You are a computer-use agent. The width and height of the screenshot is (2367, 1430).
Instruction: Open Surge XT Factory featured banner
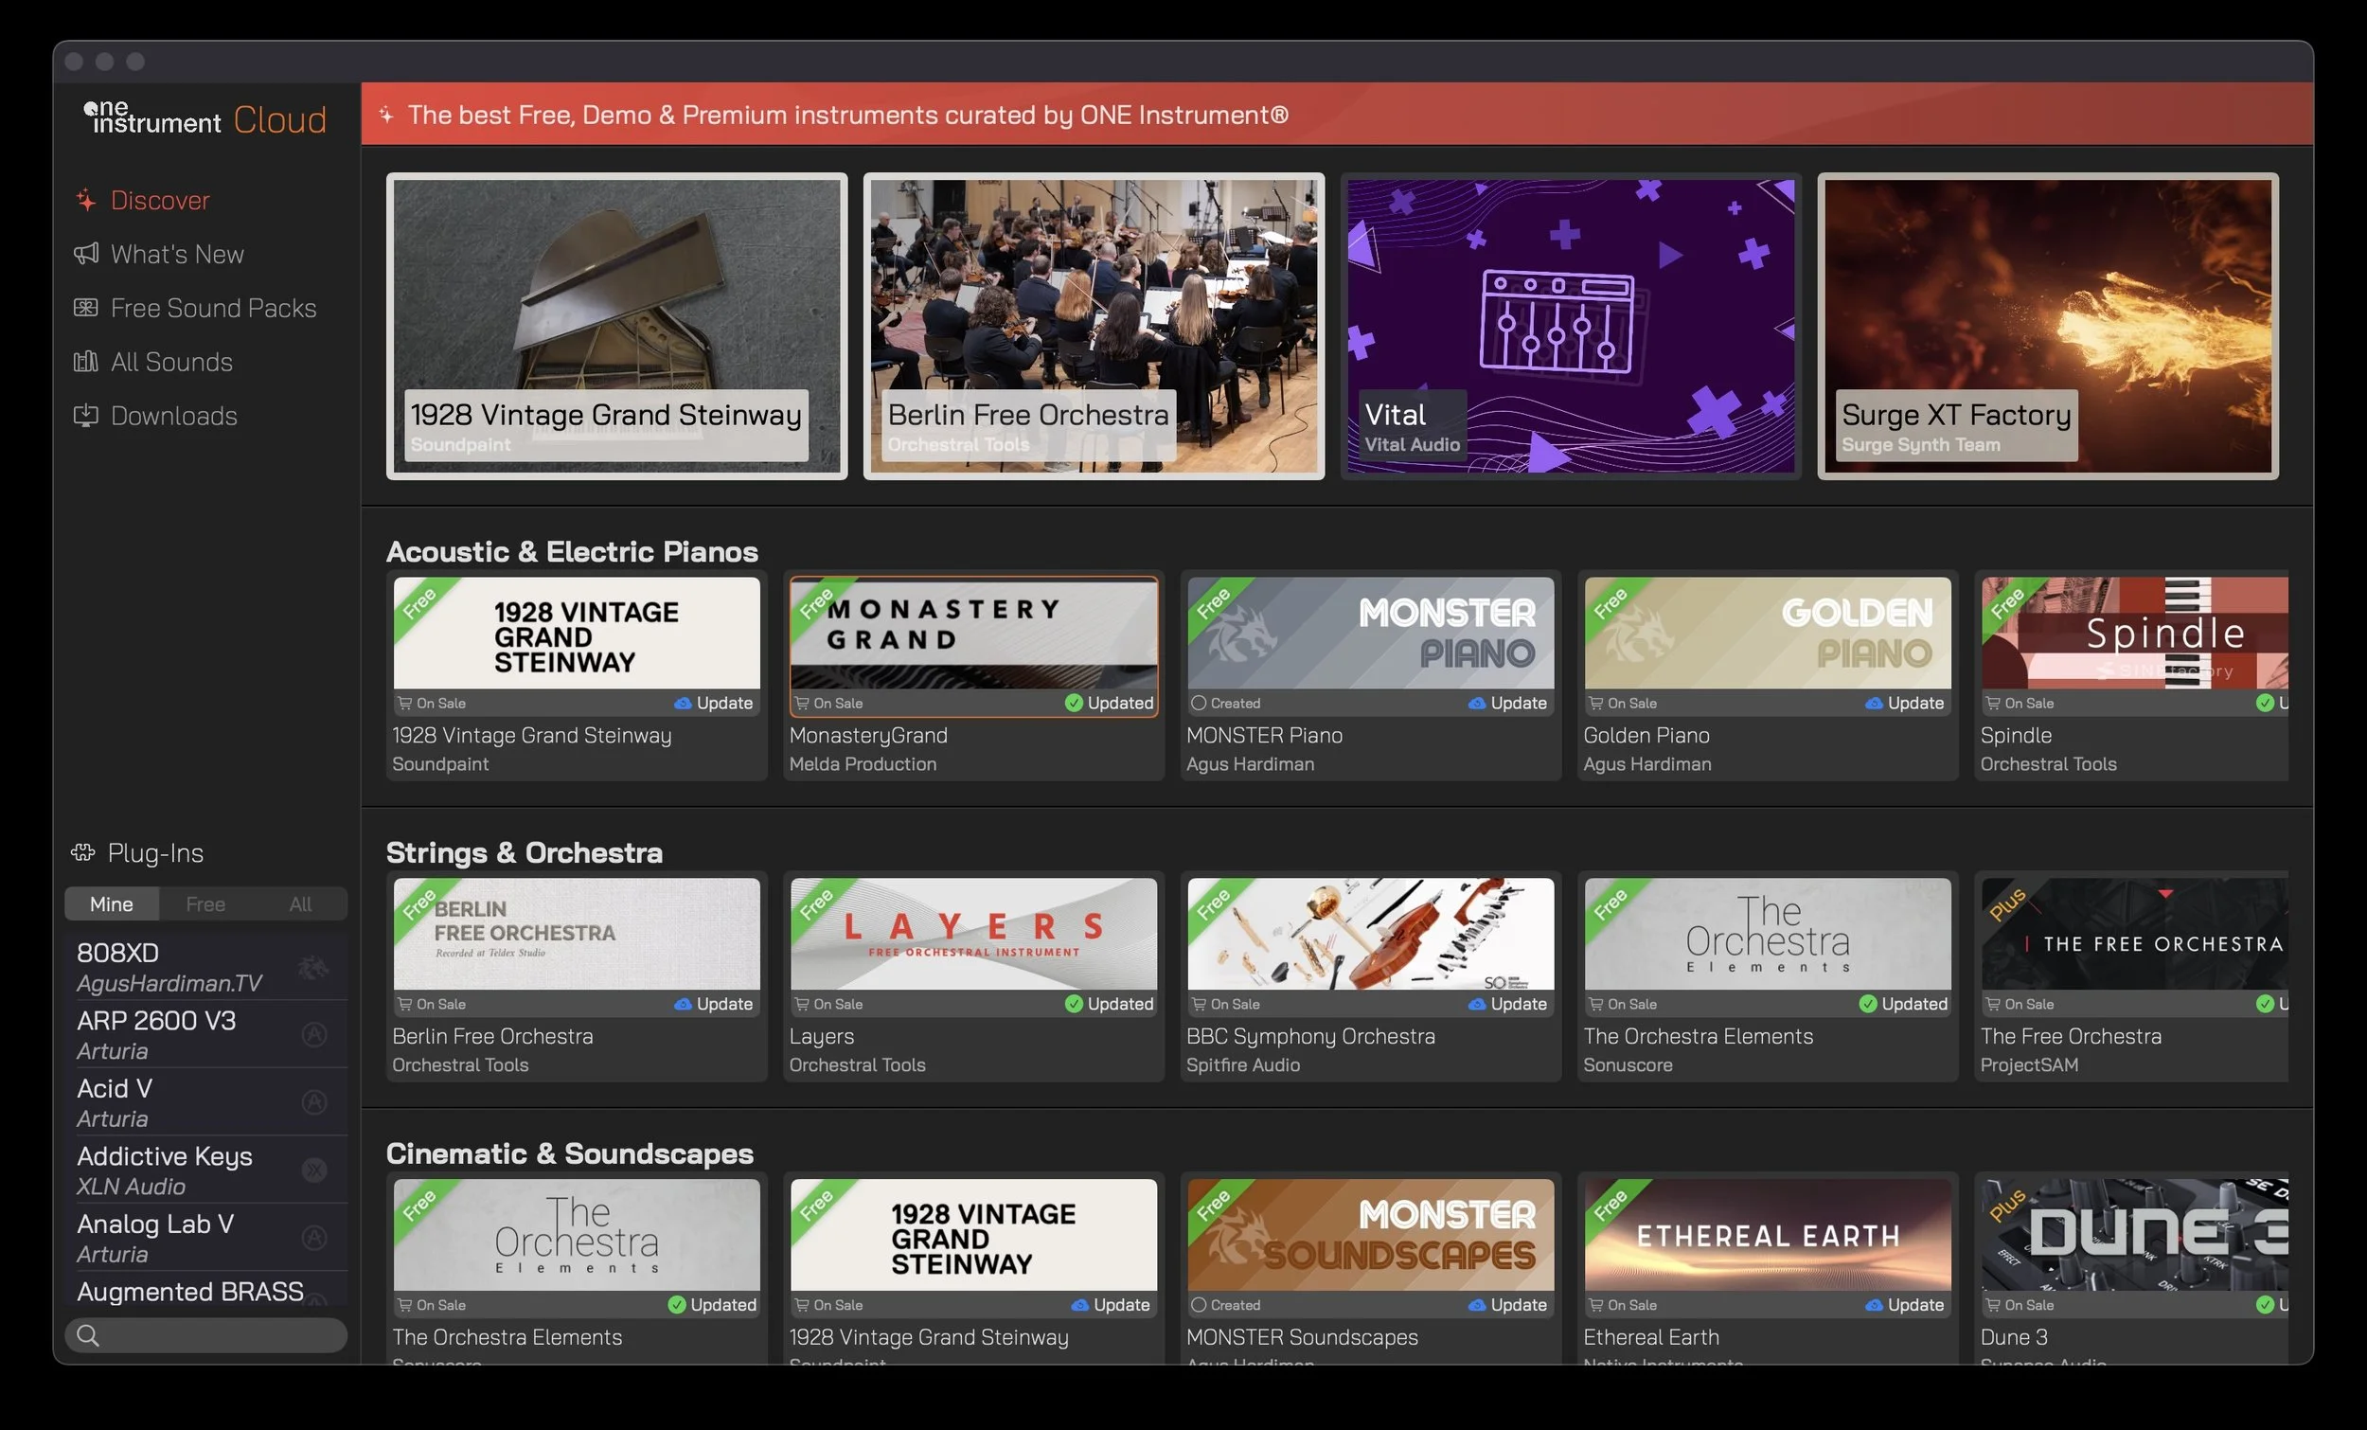[x=2047, y=326]
